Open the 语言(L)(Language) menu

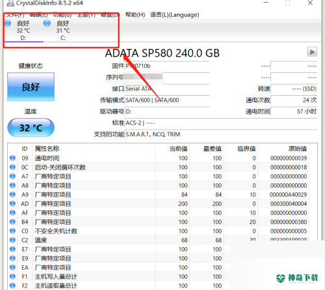click(175, 15)
